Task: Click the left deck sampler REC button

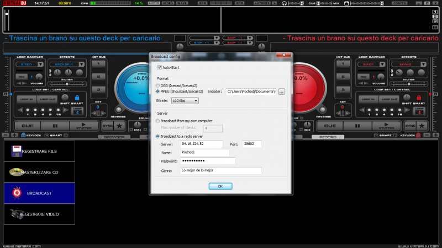Action: 22,77
